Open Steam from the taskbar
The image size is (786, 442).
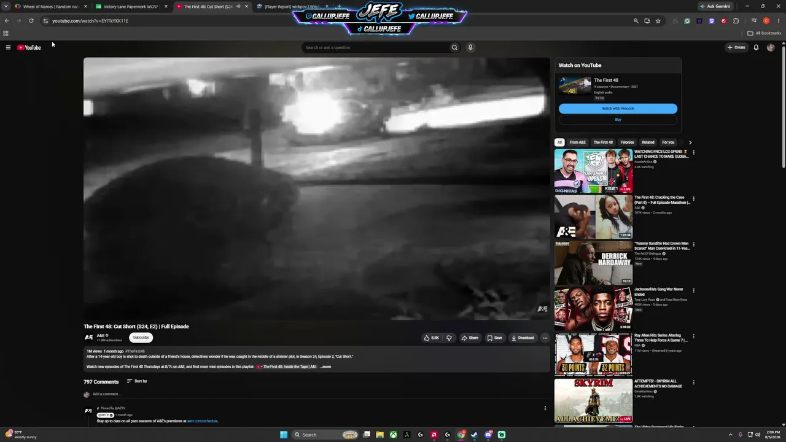click(x=475, y=435)
